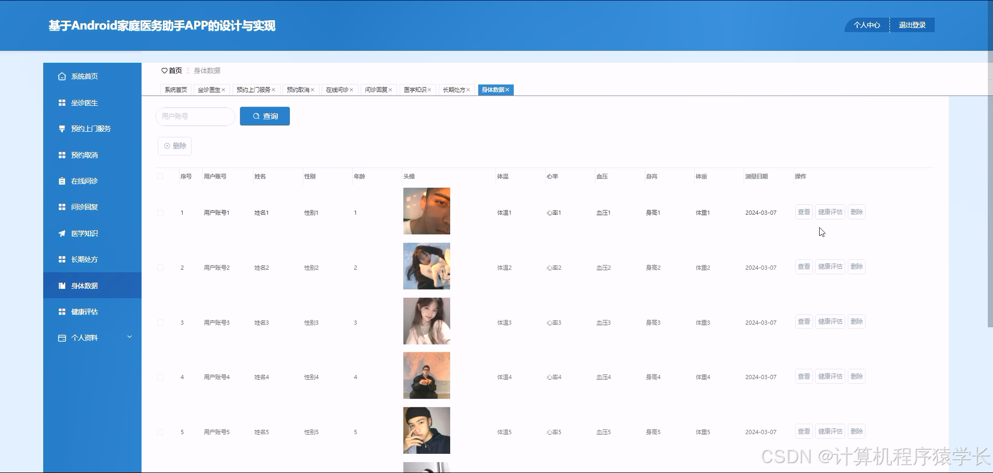The image size is (993, 473).
Task: Check the row for 用户账号5
Action: click(160, 432)
